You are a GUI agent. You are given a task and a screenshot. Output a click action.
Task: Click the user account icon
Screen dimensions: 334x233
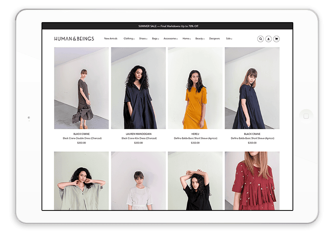(x=268, y=39)
